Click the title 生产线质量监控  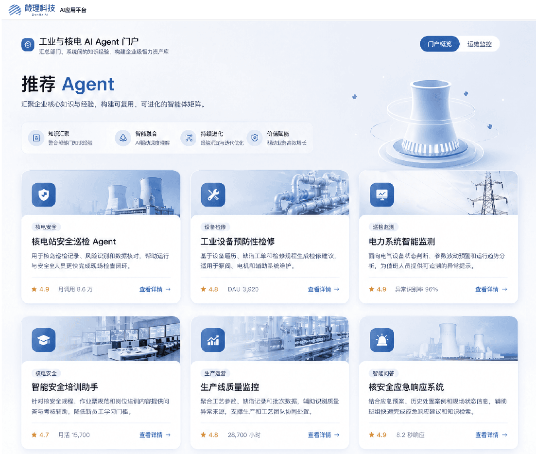(230, 387)
